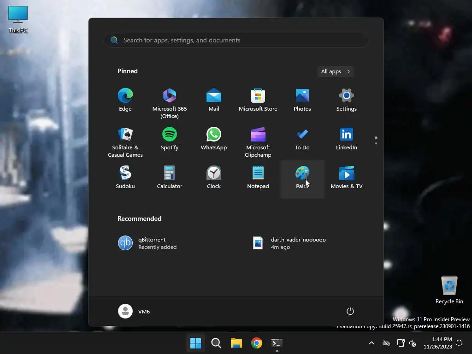Open Microsoft Store
Viewport: 472px width, 354px height.
coord(258,100)
